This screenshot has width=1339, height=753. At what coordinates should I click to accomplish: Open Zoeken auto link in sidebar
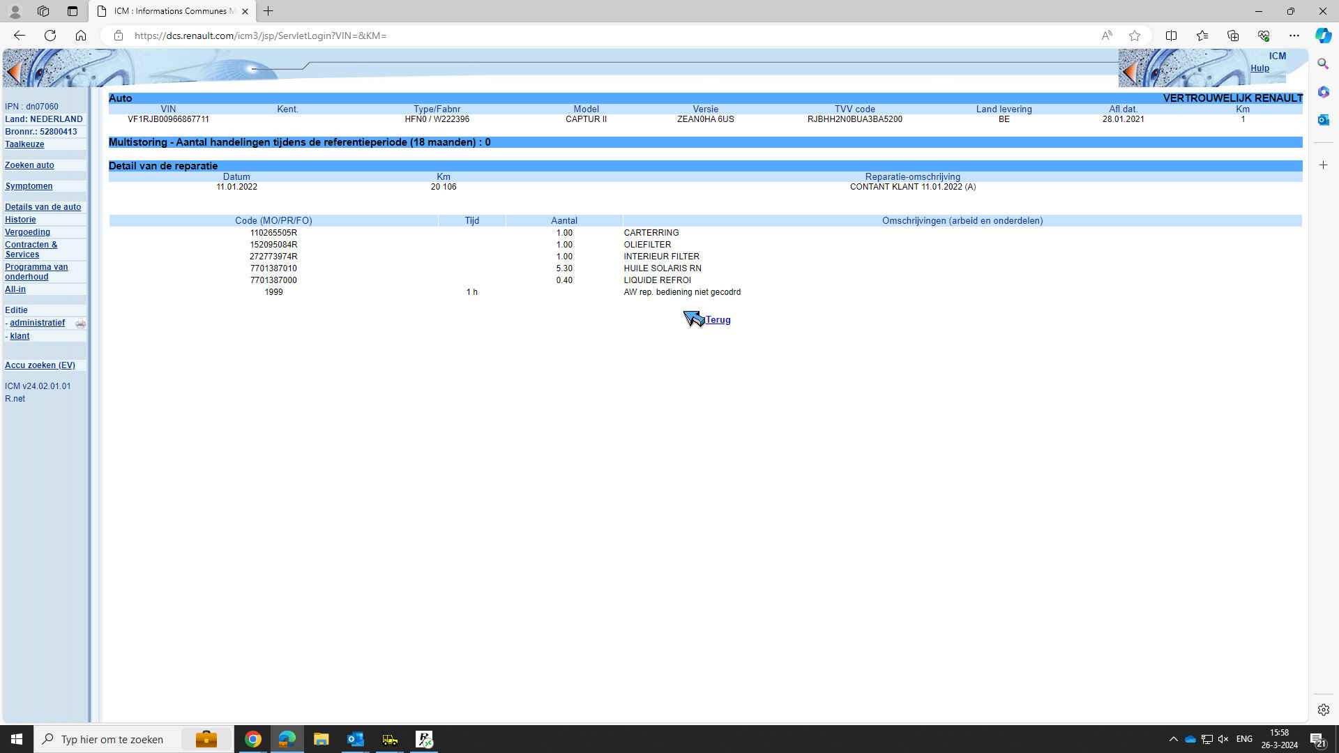pos(29,165)
